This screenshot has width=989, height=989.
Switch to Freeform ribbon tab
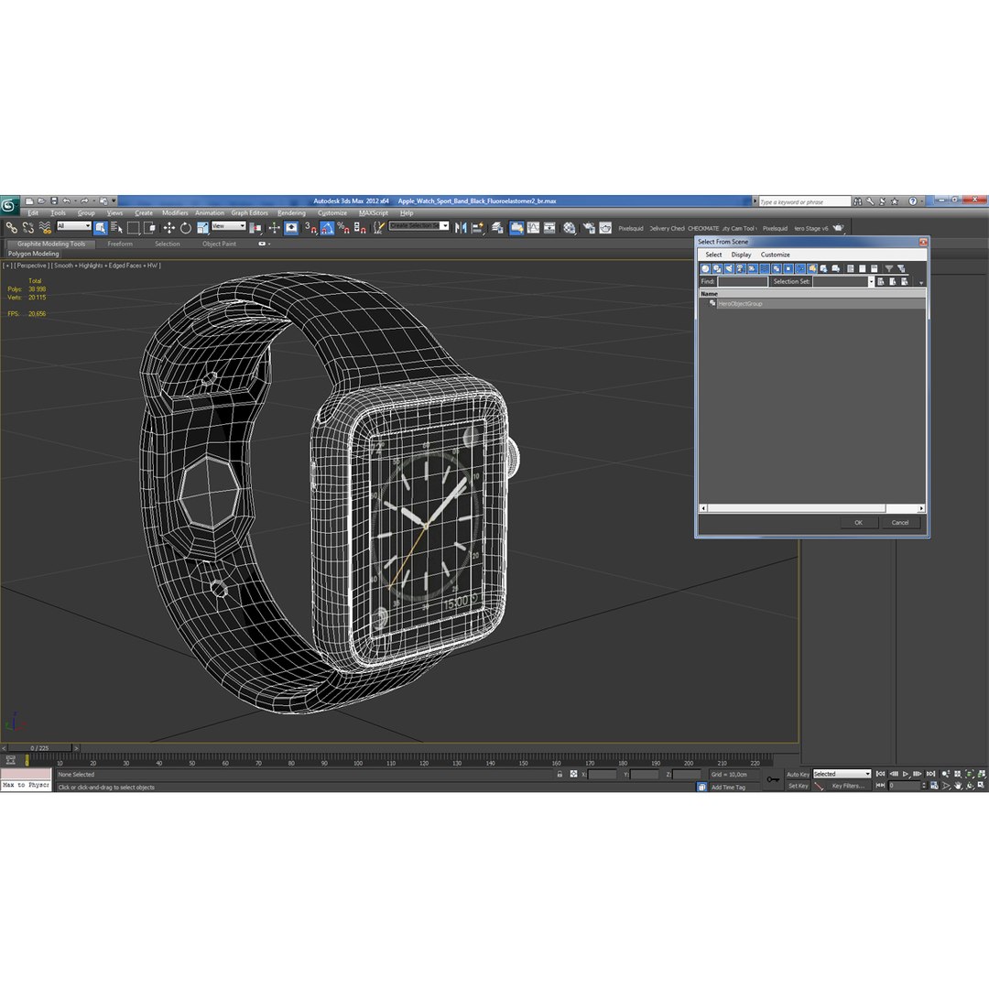click(120, 245)
